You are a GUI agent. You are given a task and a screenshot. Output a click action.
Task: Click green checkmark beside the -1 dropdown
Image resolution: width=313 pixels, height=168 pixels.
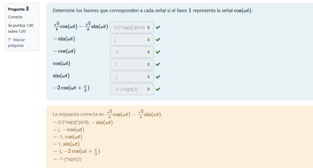tap(158, 52)
